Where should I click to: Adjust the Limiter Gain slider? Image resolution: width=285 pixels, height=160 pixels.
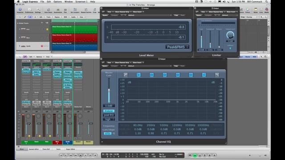[201, 39]
